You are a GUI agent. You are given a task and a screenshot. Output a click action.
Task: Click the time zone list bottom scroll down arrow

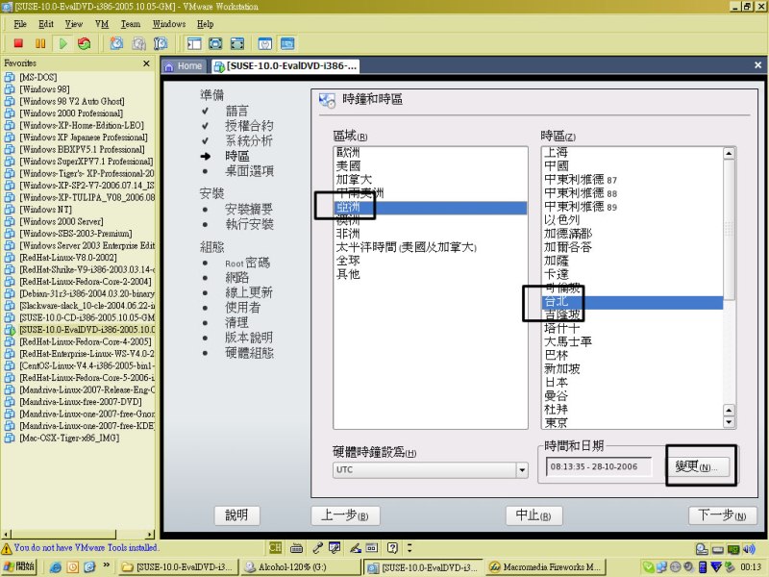[x=729, y=422]
